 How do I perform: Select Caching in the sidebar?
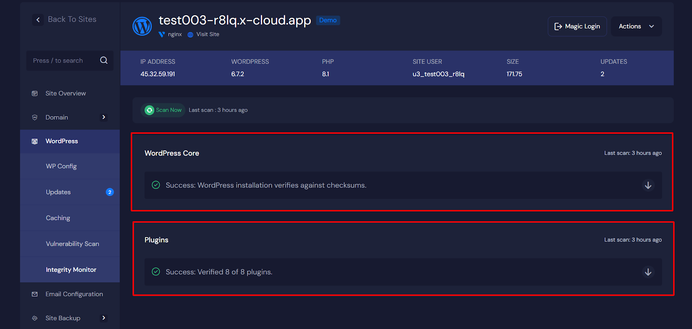click(x=58, y=218)
